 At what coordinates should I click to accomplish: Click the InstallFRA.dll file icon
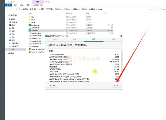click(30, 38)
